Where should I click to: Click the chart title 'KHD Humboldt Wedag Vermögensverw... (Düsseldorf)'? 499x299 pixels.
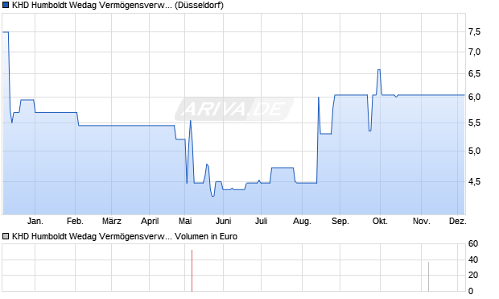click(118, 6)
